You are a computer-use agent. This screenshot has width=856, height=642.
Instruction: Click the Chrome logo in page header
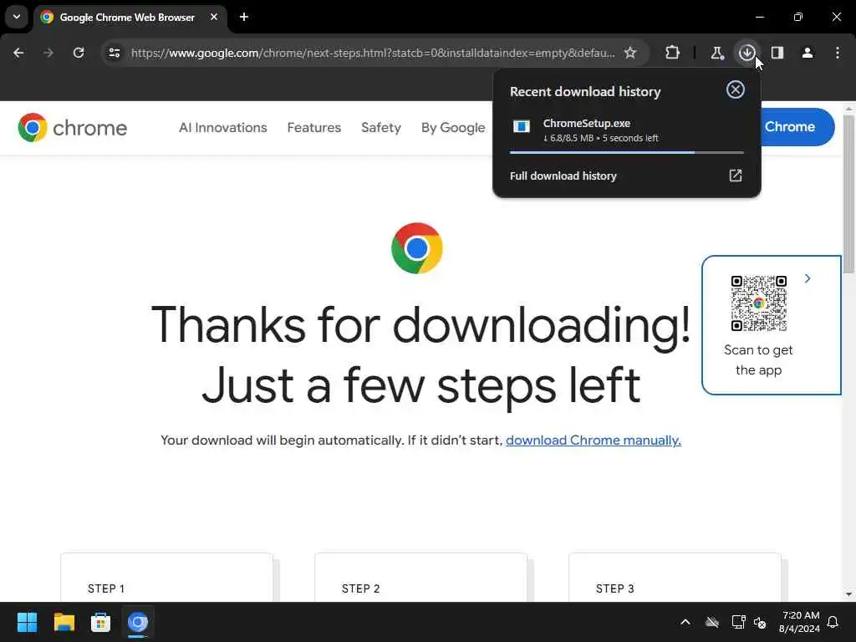(73, 128)
